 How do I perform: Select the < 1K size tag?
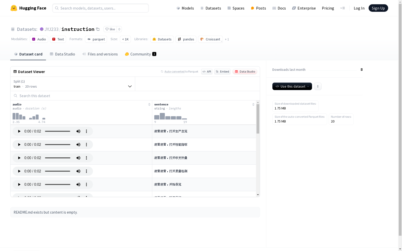coord(125,39)
